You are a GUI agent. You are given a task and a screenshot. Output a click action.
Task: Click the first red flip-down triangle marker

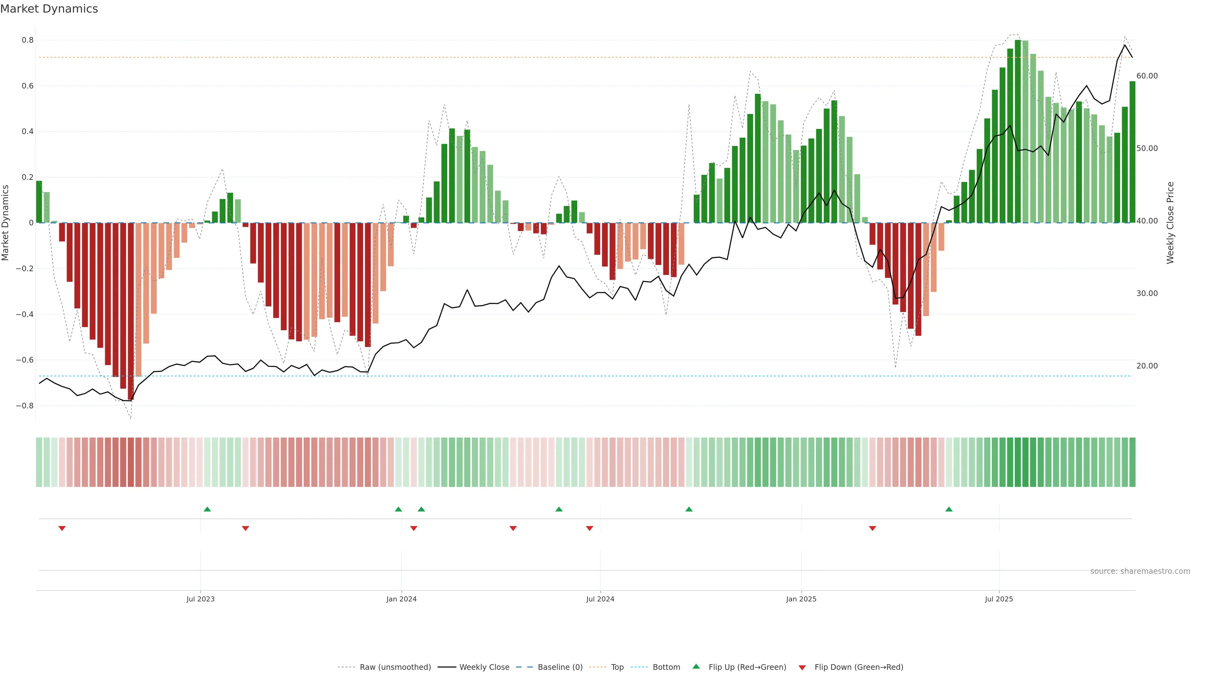pos(62,528)
